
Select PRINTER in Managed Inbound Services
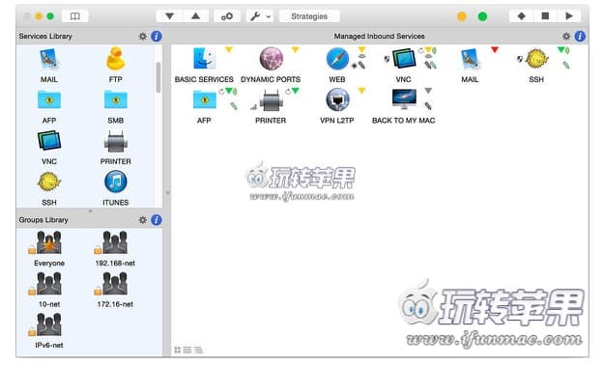(272, 100)
